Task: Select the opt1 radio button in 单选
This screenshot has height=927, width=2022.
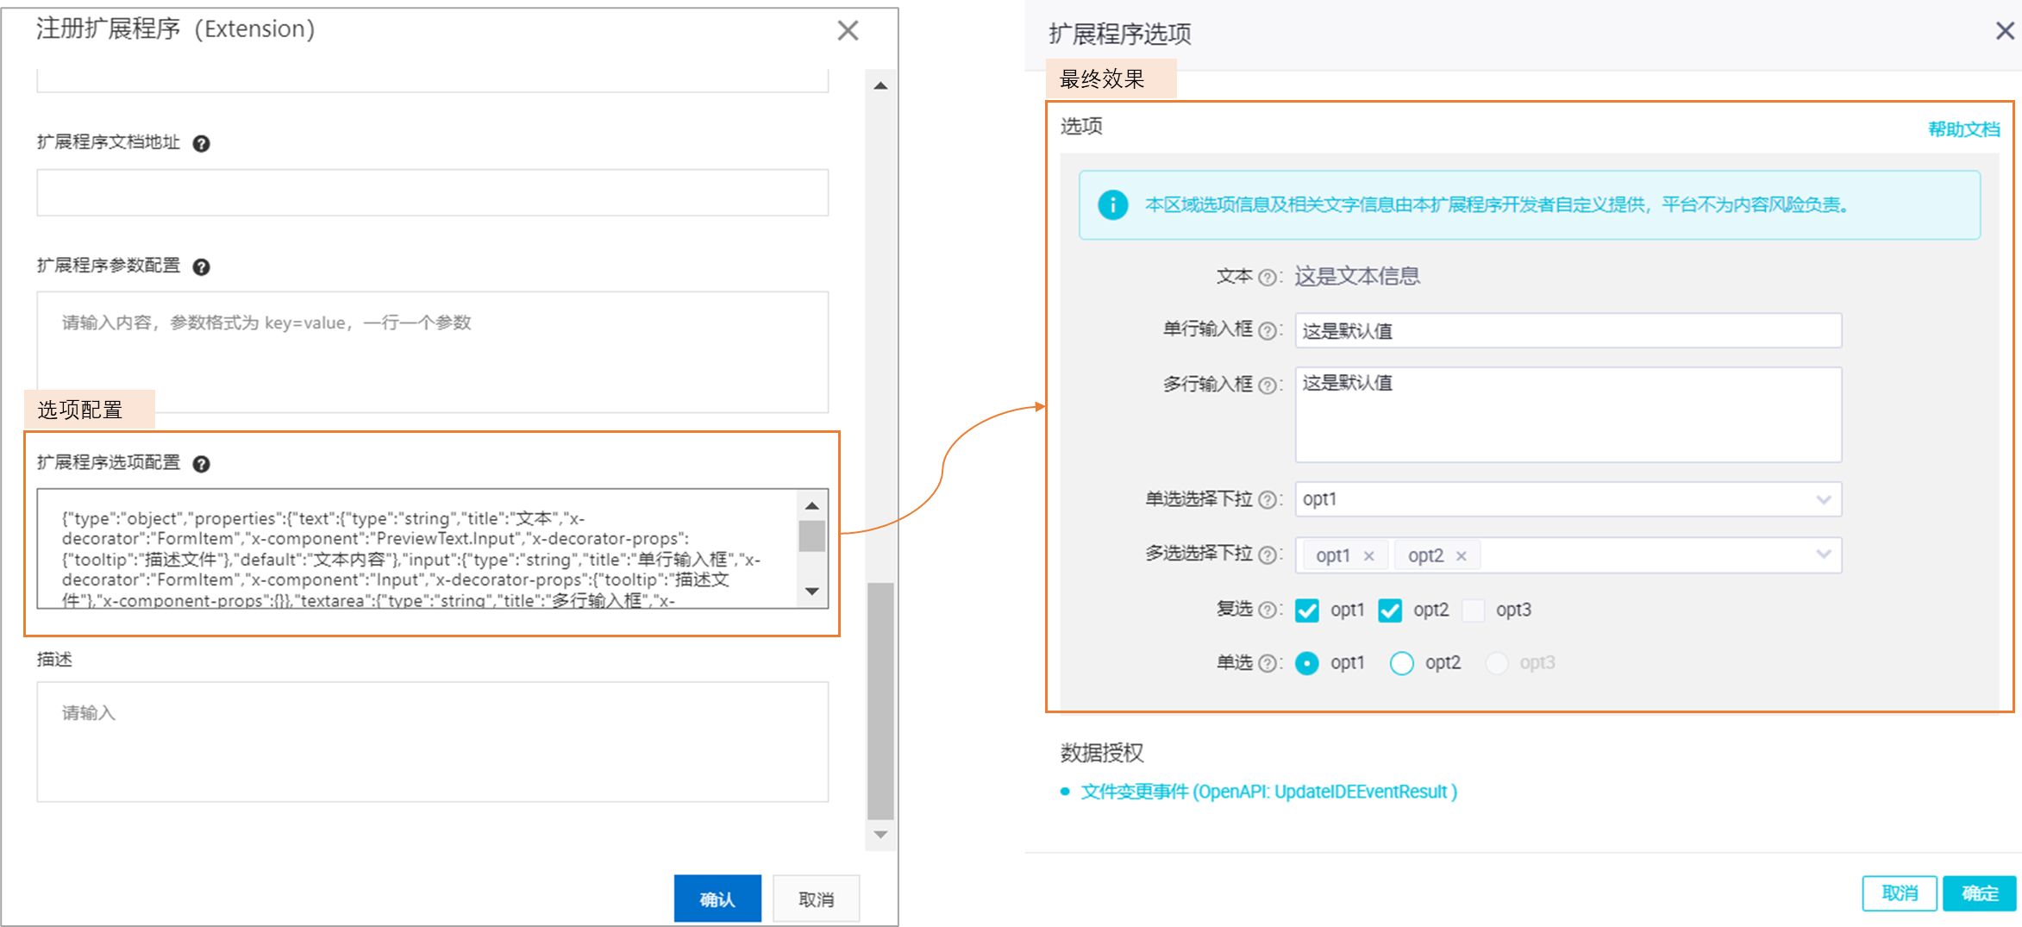Action: (1307, 663)
